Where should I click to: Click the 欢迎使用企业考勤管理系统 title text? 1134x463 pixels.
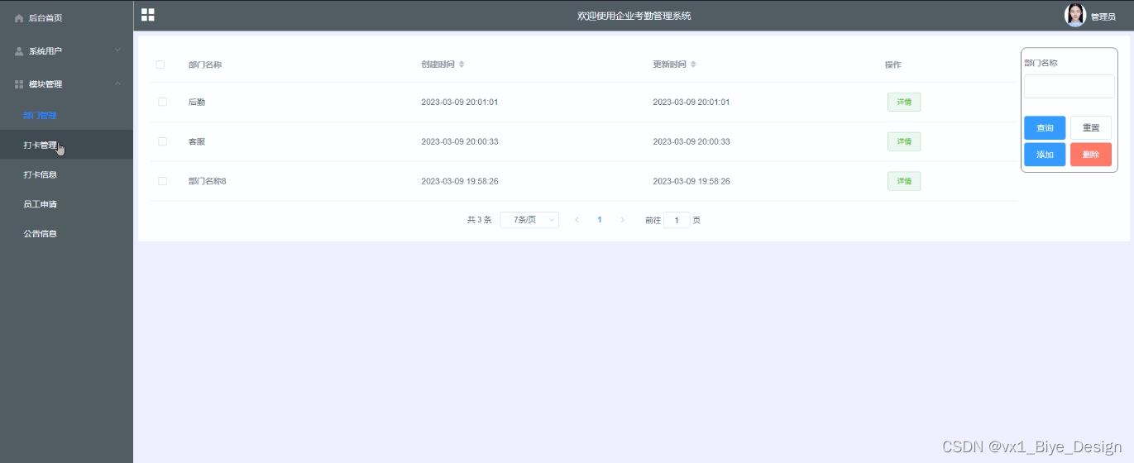[634, 16]
